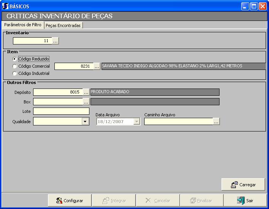Select the Código Reduzido radio option

point(15,59)
